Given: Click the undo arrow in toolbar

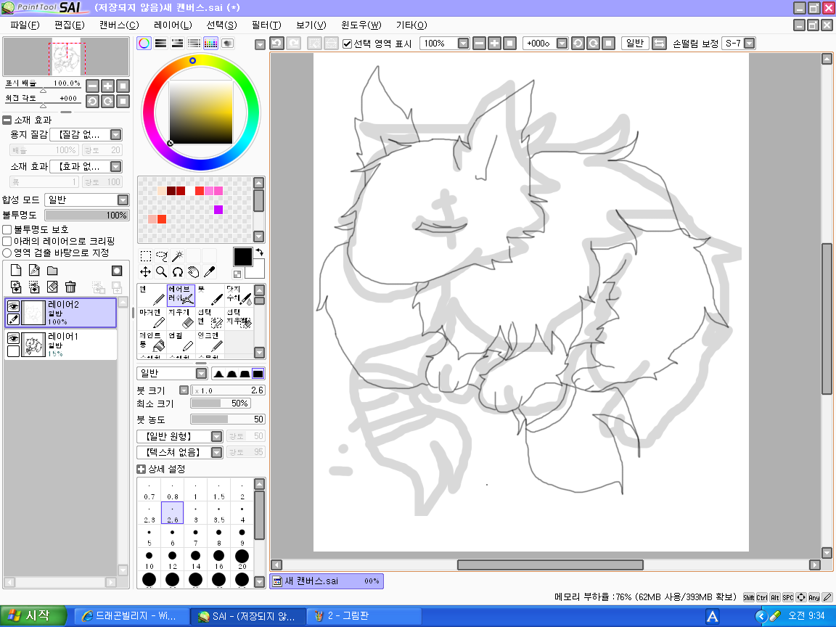Looking at the screenshot, I should tap(276, 44).
